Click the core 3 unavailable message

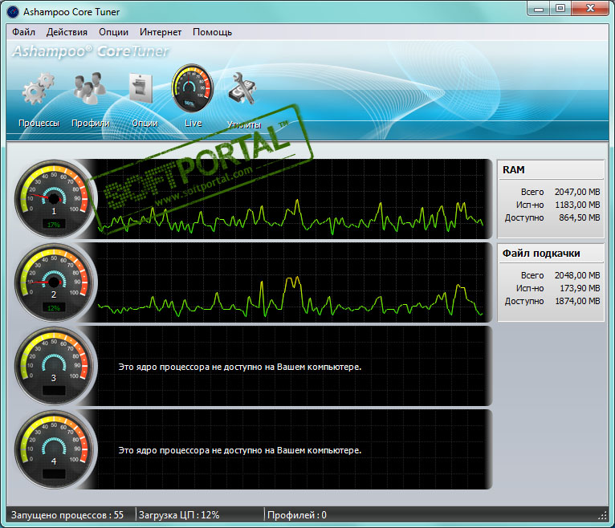click(239, 367)
